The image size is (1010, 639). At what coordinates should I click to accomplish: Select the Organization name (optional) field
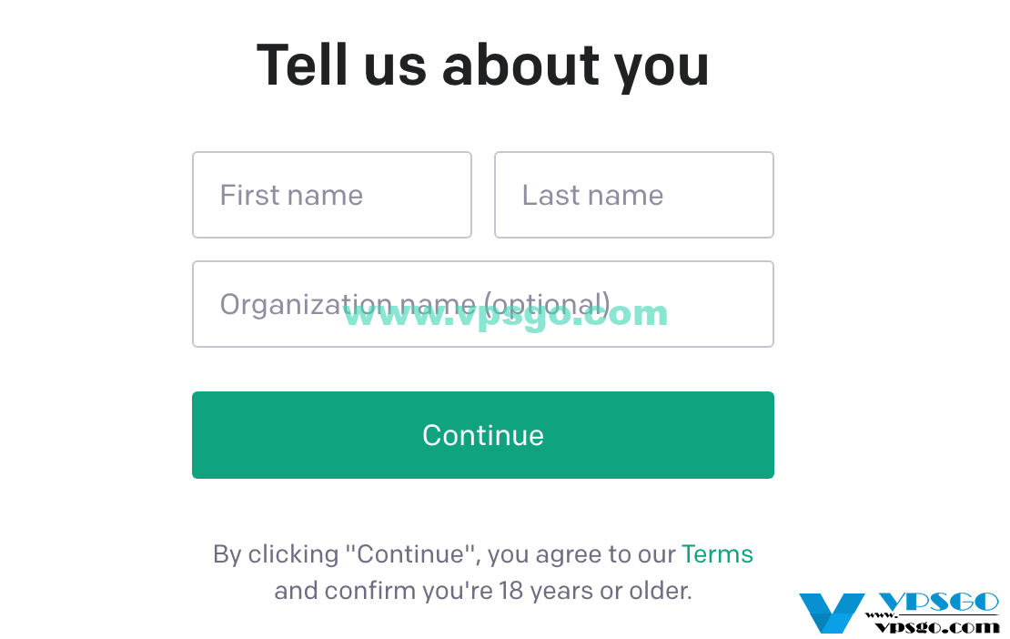point(483,304)
